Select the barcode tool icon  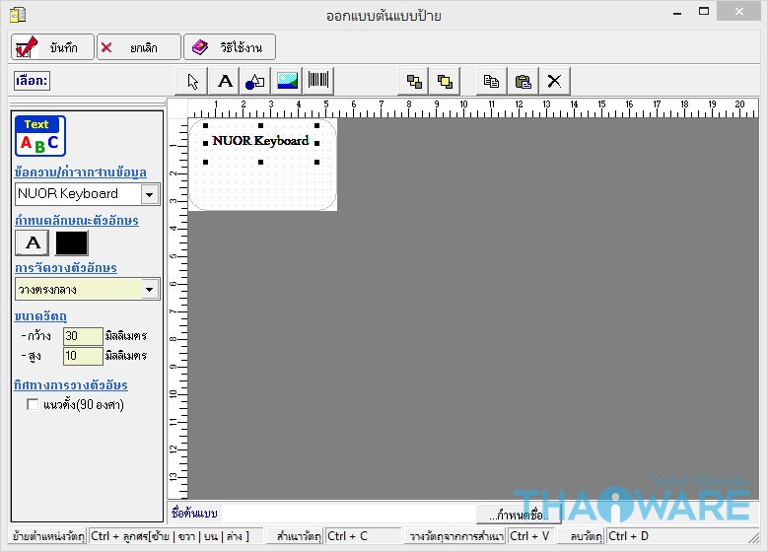point(318,81)
